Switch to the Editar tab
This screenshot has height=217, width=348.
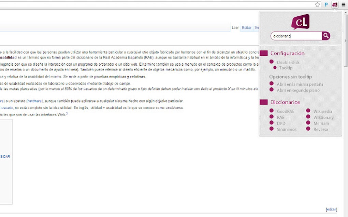[246, 28]
